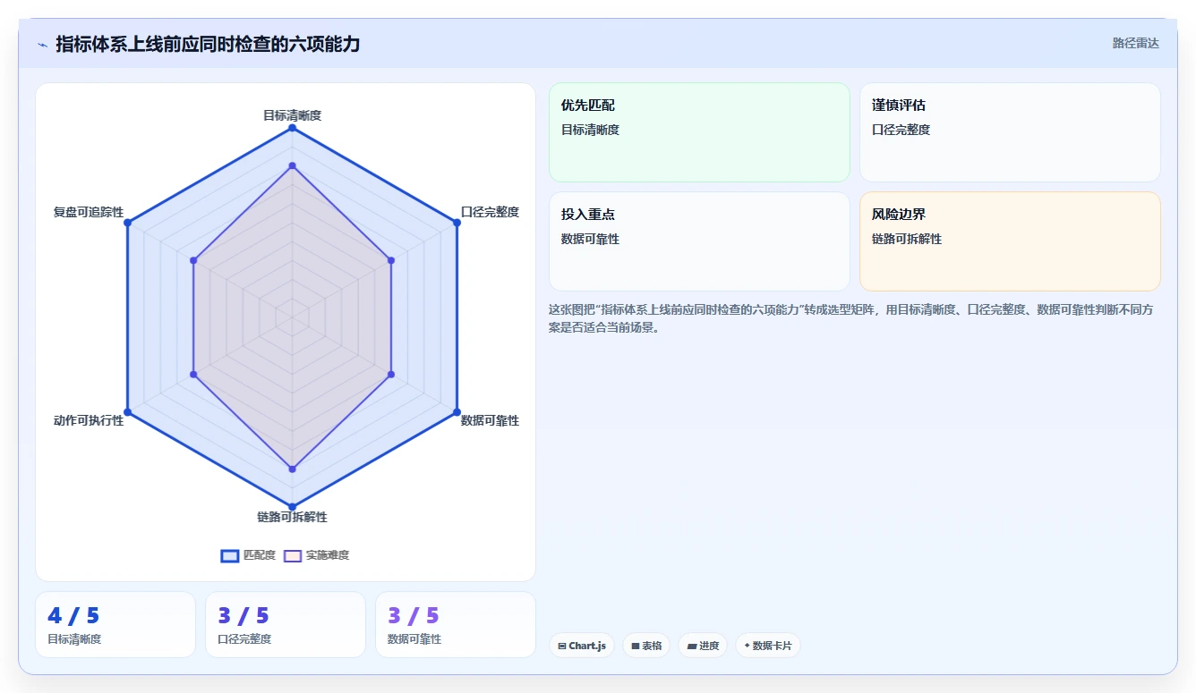Screen dimensions: 1196x693
Task: Click the 动作可执行性 radar axis label
Action: click(x=88, y=420)
